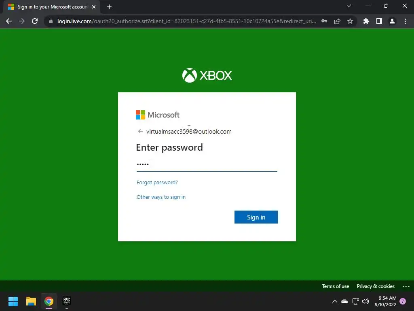This screenshot has width=414, height=311.
Task: Open the footer ellipsis menu
Action: 406,286
